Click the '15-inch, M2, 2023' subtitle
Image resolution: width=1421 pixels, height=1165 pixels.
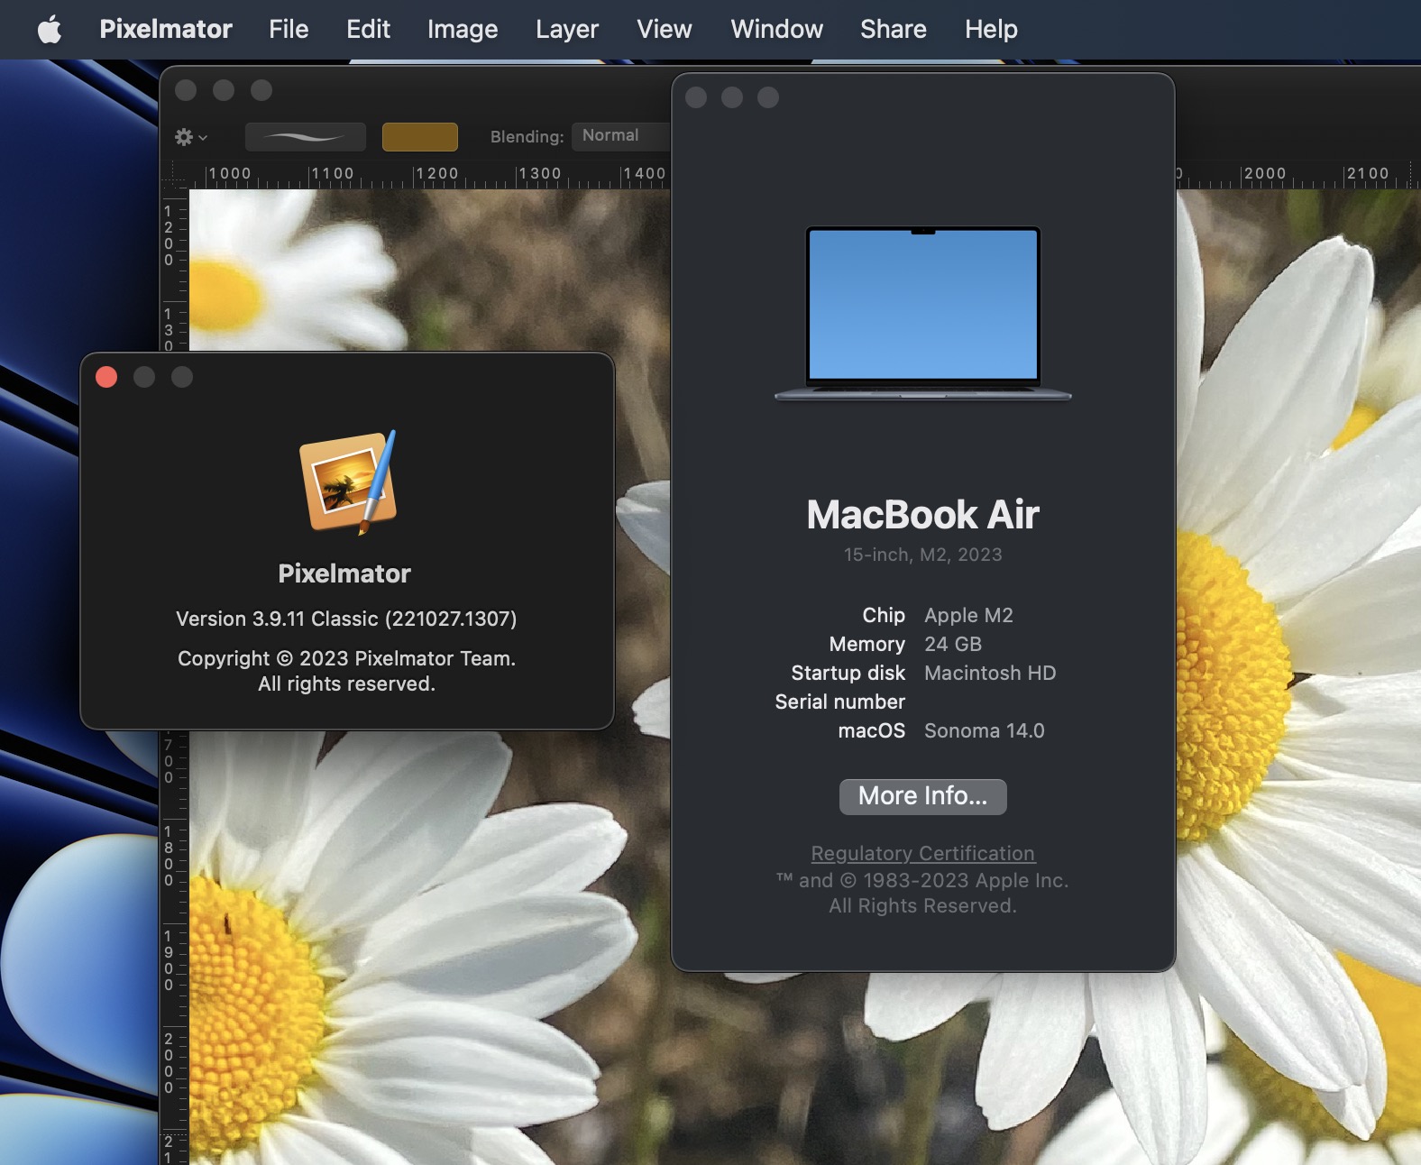pos(922,555)
